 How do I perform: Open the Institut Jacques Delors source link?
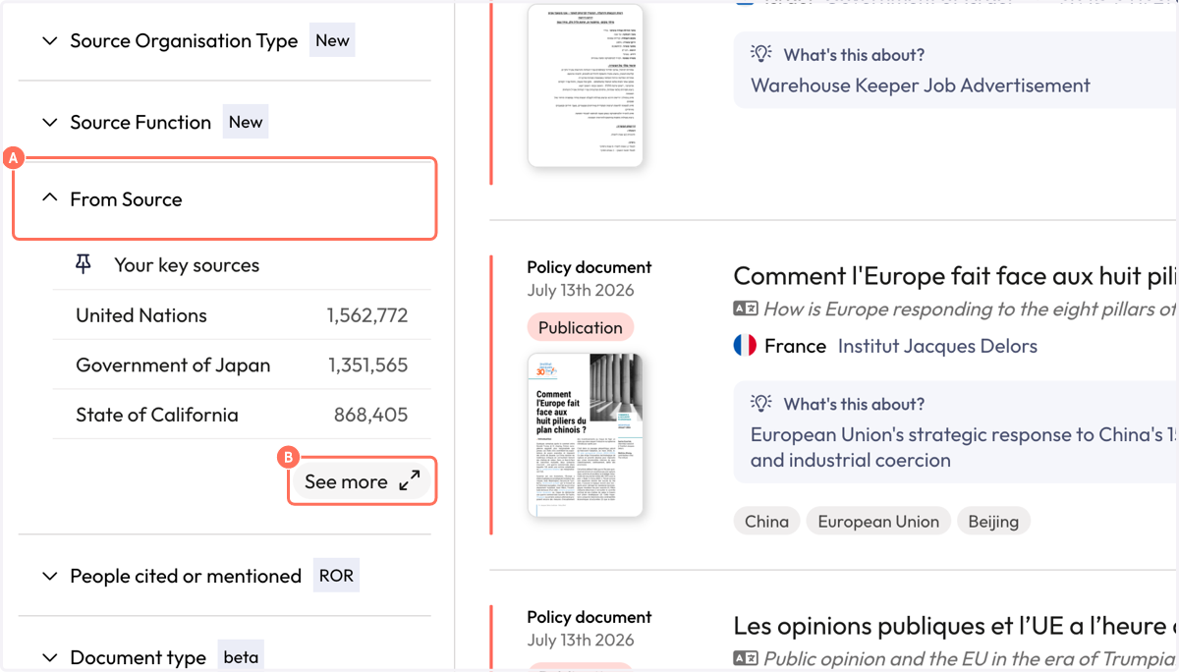[x=937, y=346]
